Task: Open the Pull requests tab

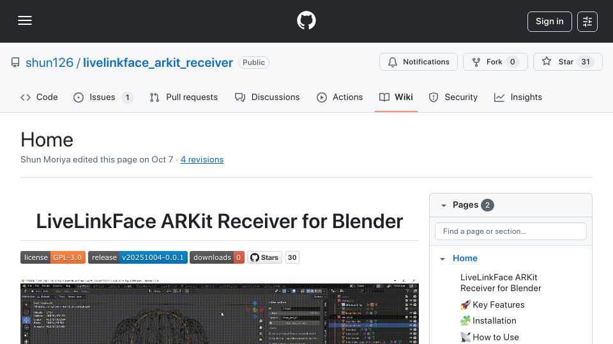Action: [184, 97]
